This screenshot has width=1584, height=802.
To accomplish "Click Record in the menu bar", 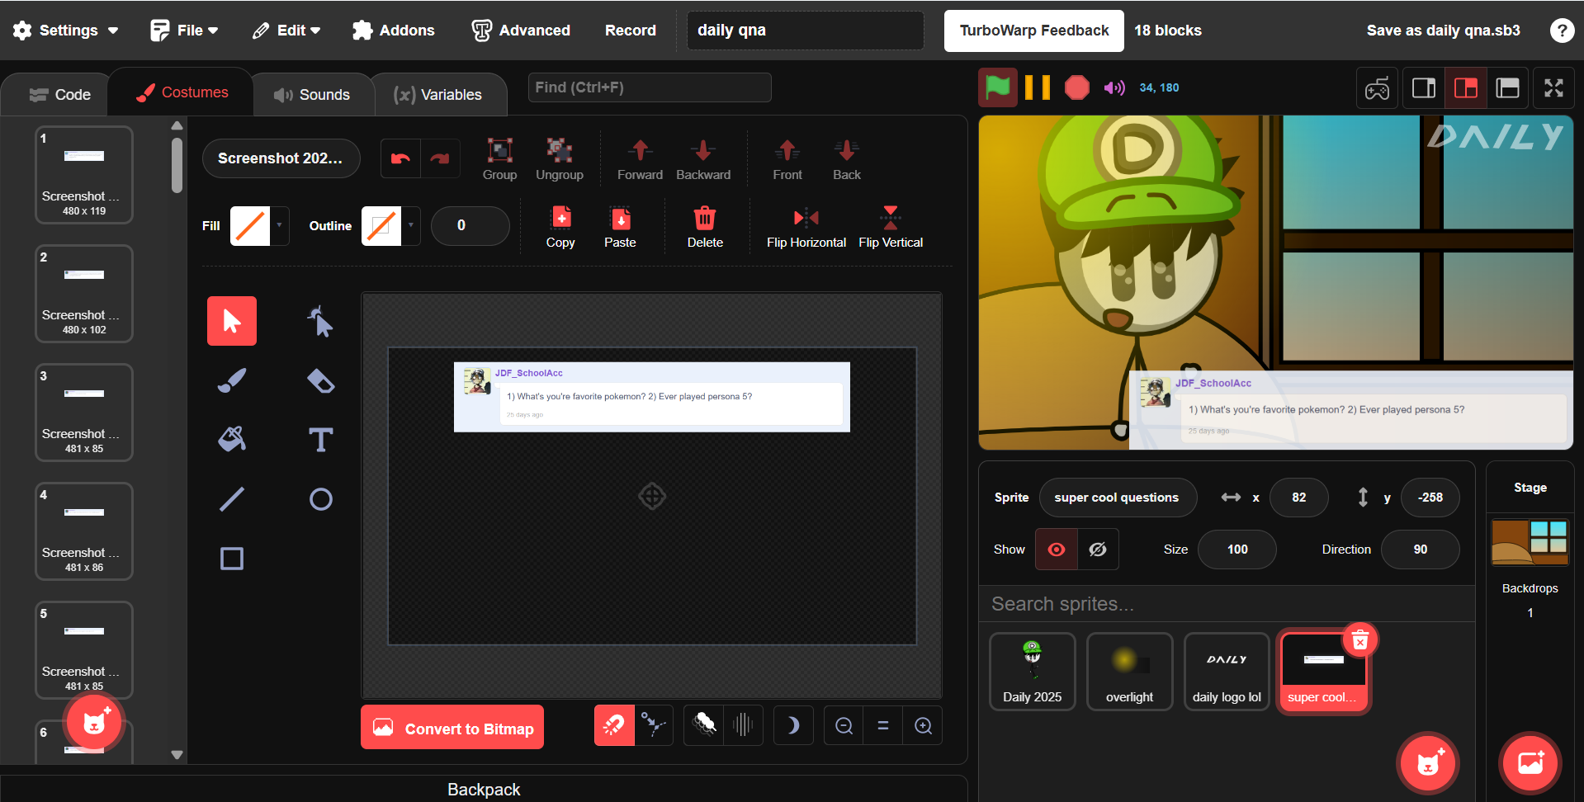I will point(631,31).
